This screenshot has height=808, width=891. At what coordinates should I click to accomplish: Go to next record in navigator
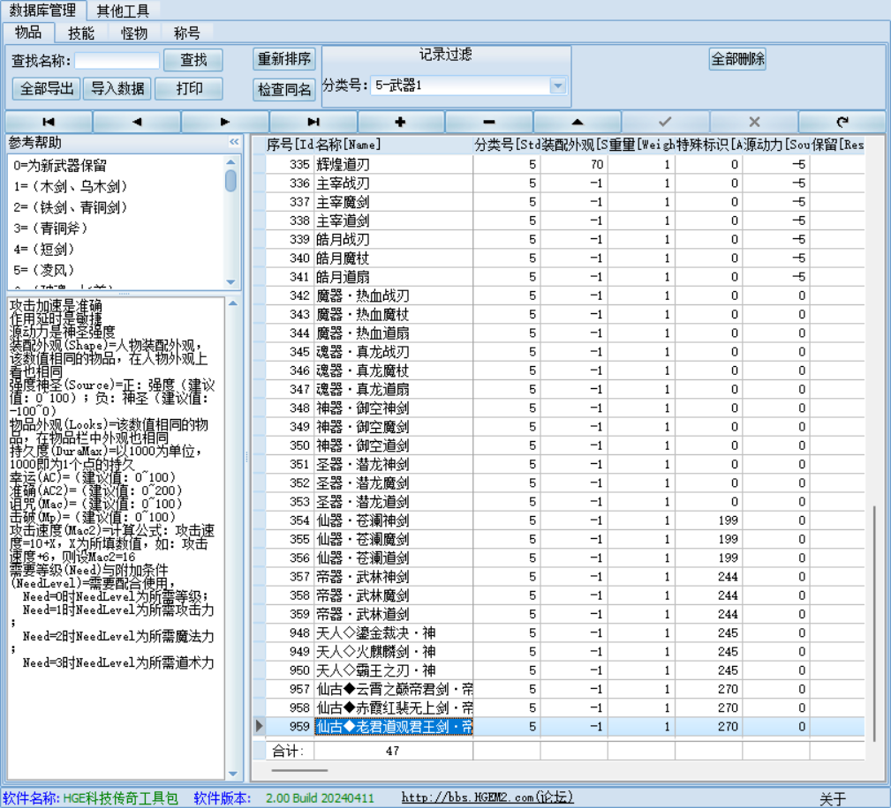click(225, 122)
